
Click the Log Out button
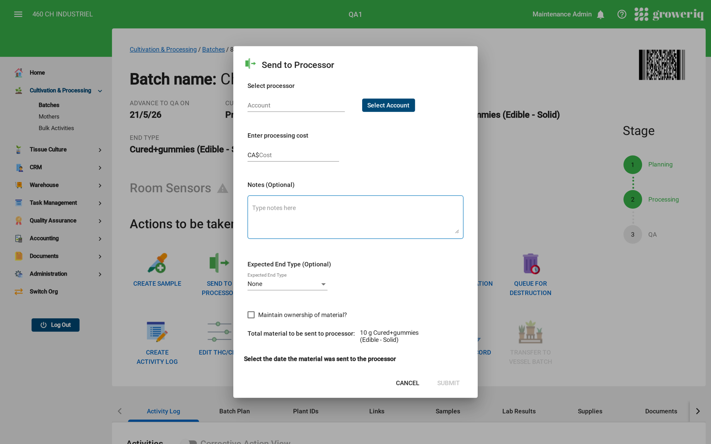click(56, 325)
